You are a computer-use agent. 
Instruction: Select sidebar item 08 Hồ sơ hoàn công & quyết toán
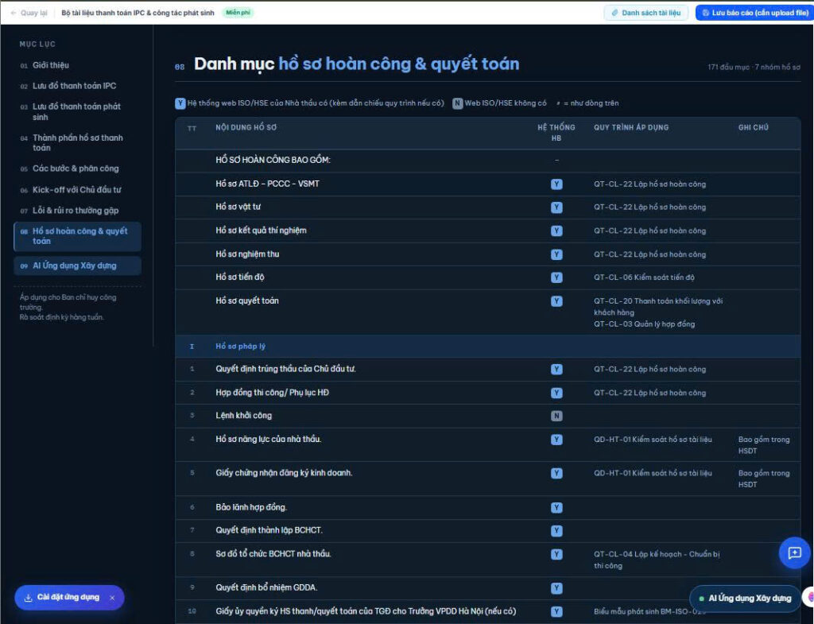pos(77,236)
